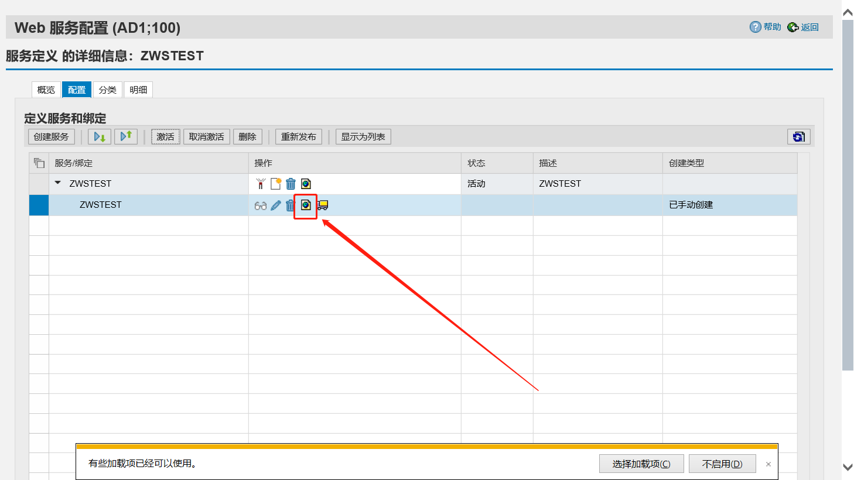The image size is (854, 480).
Task: Open the 帮助 help link
Action: pos(765,26)
